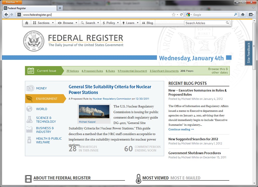Screen dimensions: 258x187
Task: Open Government Shutdown Procedures blog post
Action: [x=195, y=153]
